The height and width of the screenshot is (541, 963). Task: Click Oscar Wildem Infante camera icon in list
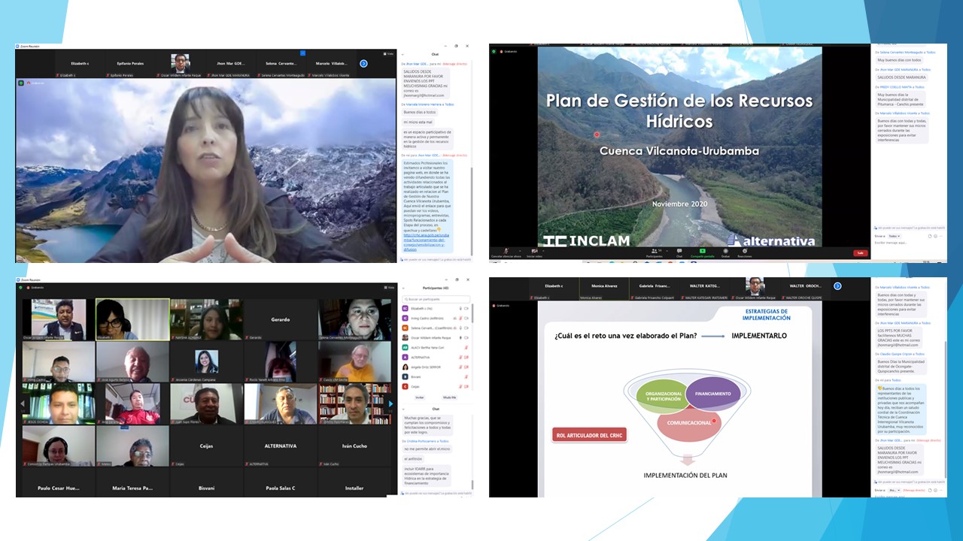466,337
